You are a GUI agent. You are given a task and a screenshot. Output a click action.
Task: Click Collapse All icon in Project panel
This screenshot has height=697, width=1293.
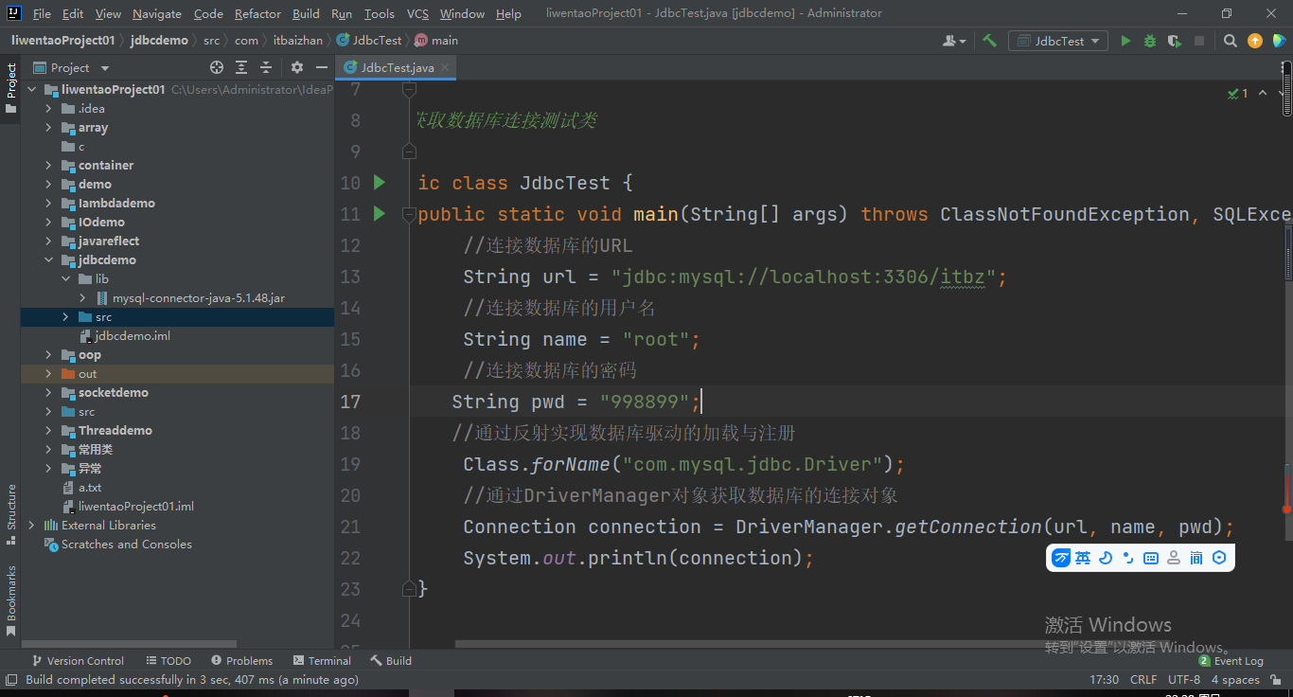pyautogui.click(x=266, y=67)
